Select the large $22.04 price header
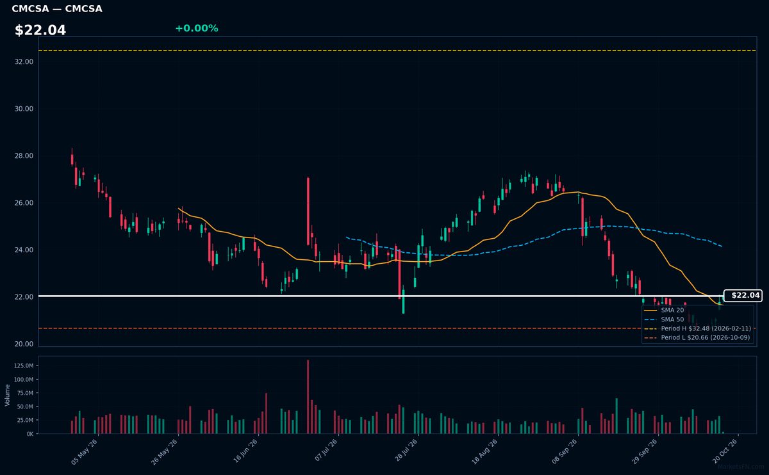Image resolution: width=769 pixels, height=475 pixels. coord(40,30)
